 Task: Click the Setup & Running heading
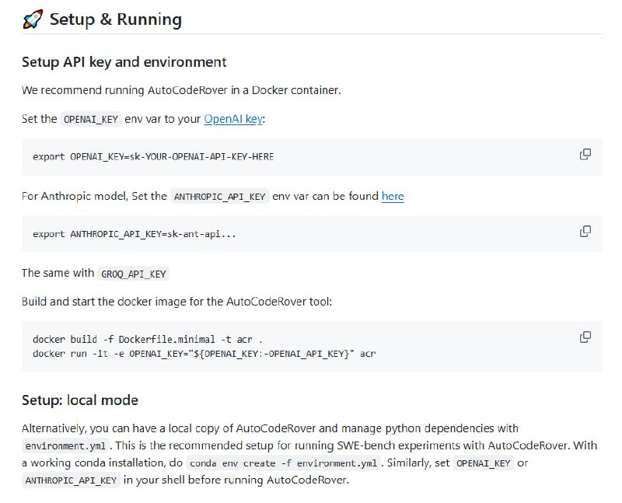[x=116, y=19]
